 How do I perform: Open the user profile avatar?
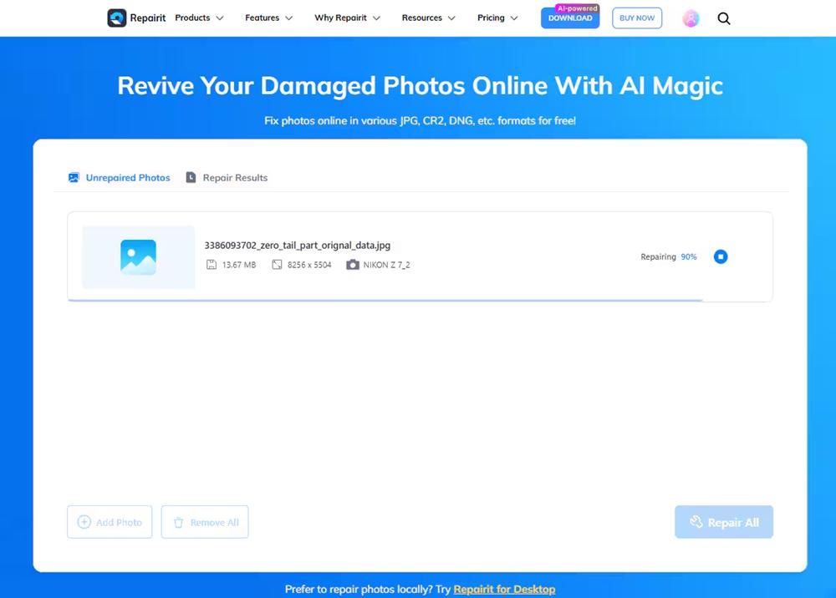(x=691, y=18)
